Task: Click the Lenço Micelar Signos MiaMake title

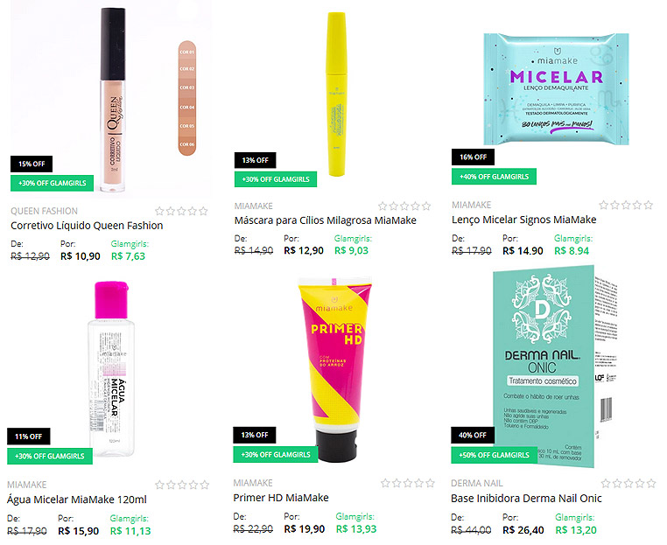Action: tap(524, 220)
